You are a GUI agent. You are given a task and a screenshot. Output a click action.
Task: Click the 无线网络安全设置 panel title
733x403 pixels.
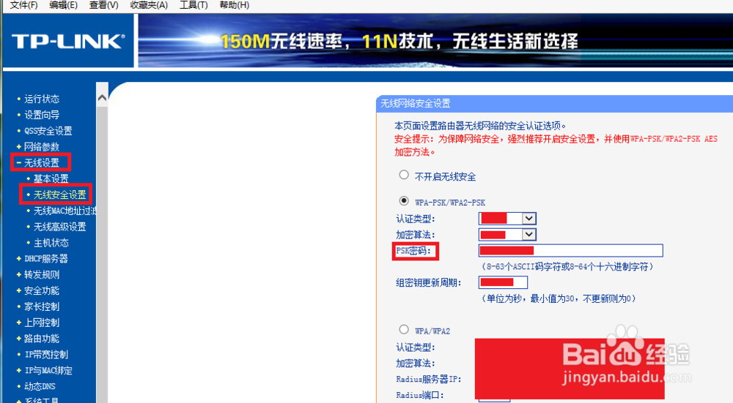415,104
